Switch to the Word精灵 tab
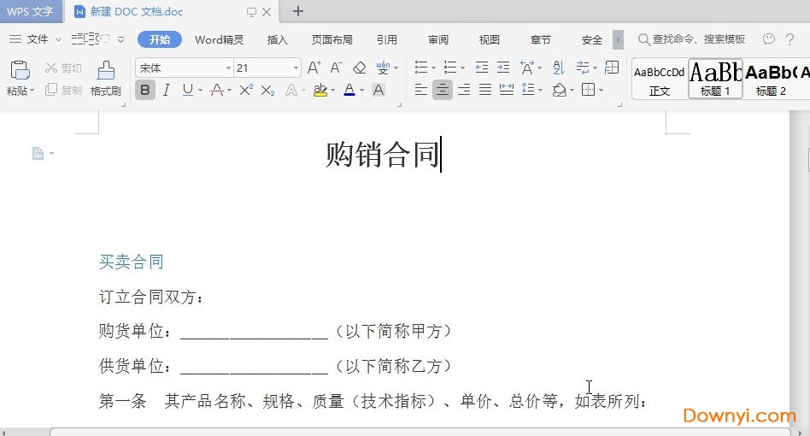Viewport: 810px width, 436px height. [x=219, y=40]
